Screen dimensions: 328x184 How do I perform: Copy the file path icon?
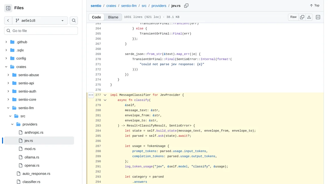pos(186,6)
